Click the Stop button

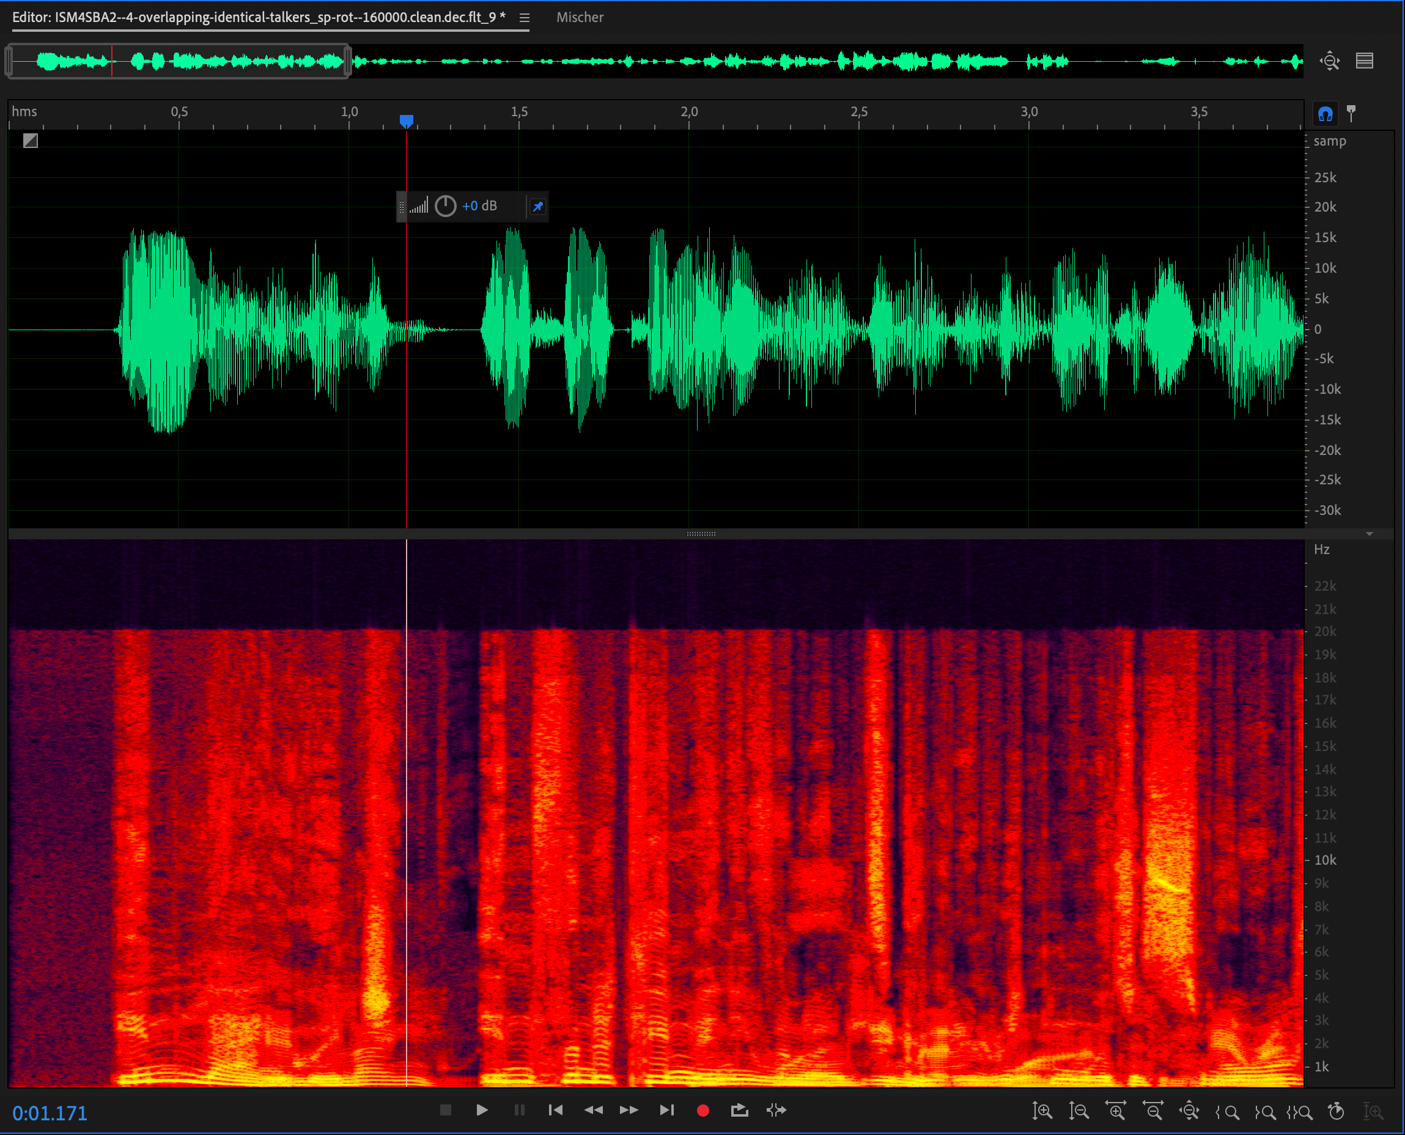click(446, 1110)
